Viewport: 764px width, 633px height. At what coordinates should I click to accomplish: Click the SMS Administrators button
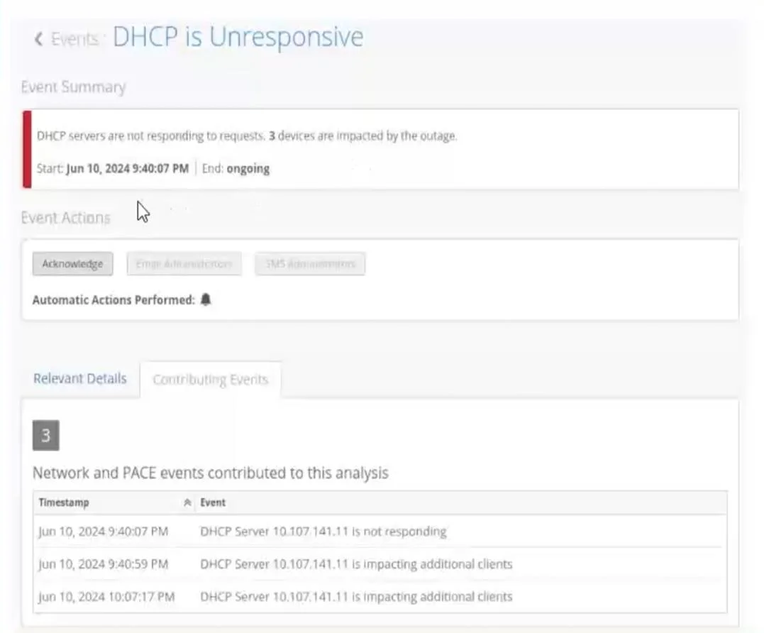(x=310, y=263)
